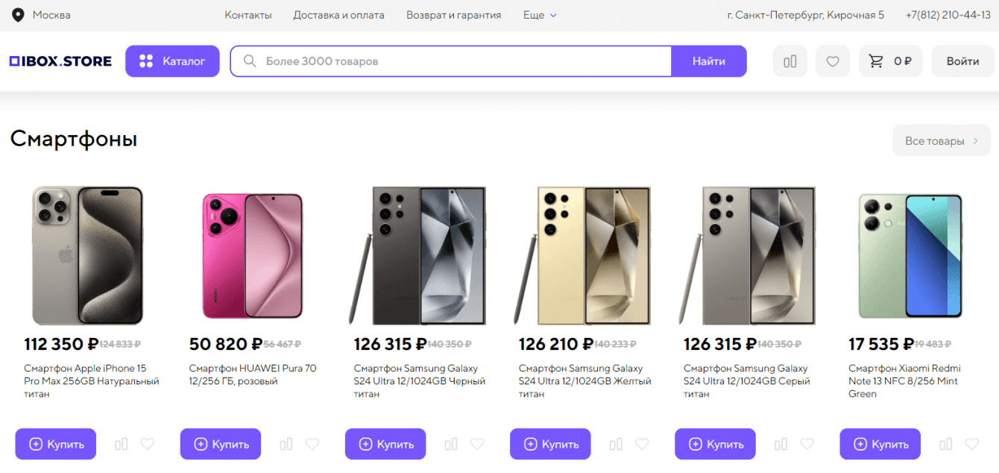The image size is (999, 473).
Task: Favorite the yellow Galaxy S24 Ultra
Action: (x=642, y=445)
